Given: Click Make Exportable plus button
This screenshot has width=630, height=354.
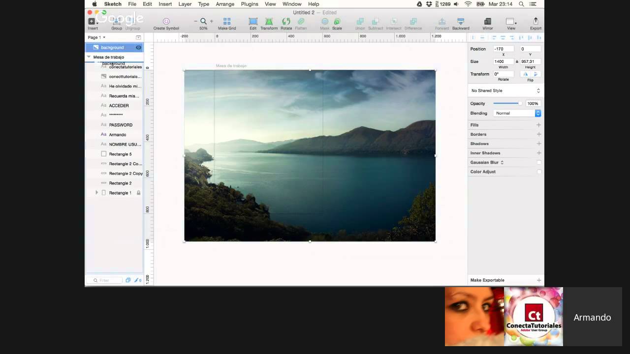Looking at the screenshot, I should (x=539, y=280).
